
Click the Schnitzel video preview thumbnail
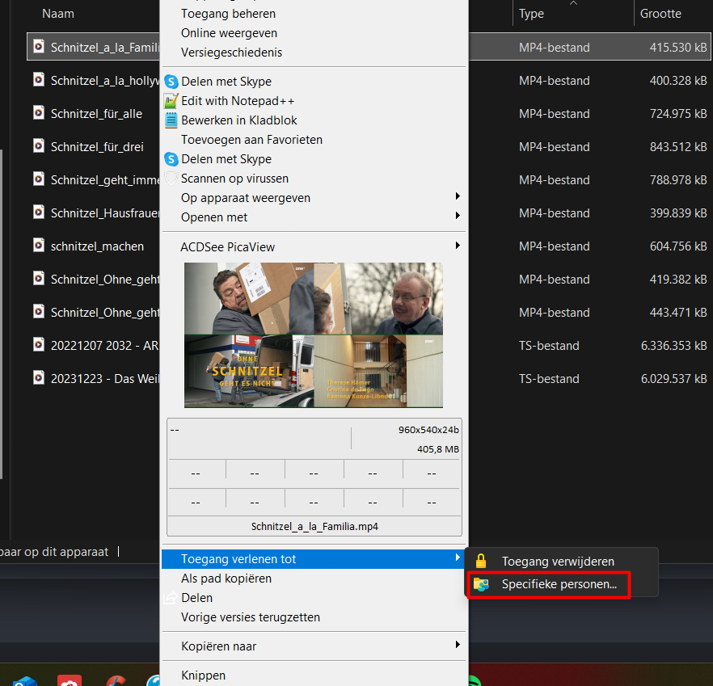(x=314, y=335)
